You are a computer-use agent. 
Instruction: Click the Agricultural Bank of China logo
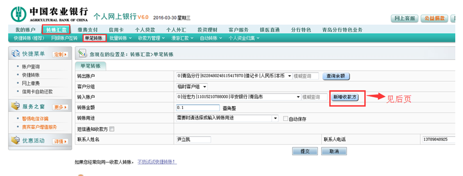pyautogui.click(x=18, y=14)
